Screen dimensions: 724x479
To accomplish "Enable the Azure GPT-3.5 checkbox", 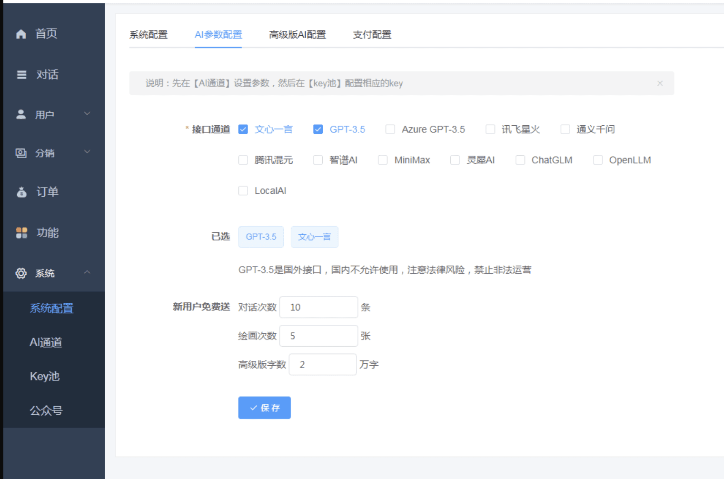I will point(390,130).
